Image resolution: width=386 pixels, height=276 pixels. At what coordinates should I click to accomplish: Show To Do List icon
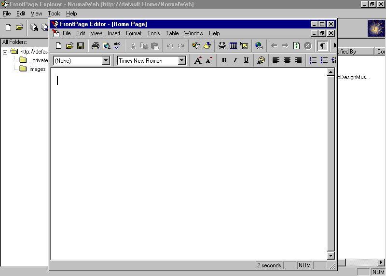207,46
